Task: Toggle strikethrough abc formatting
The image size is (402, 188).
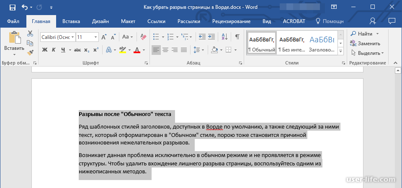Action: point(77,50)
